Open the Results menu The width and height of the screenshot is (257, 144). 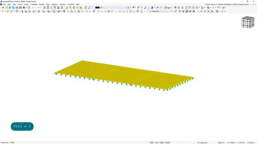[42, 4]
